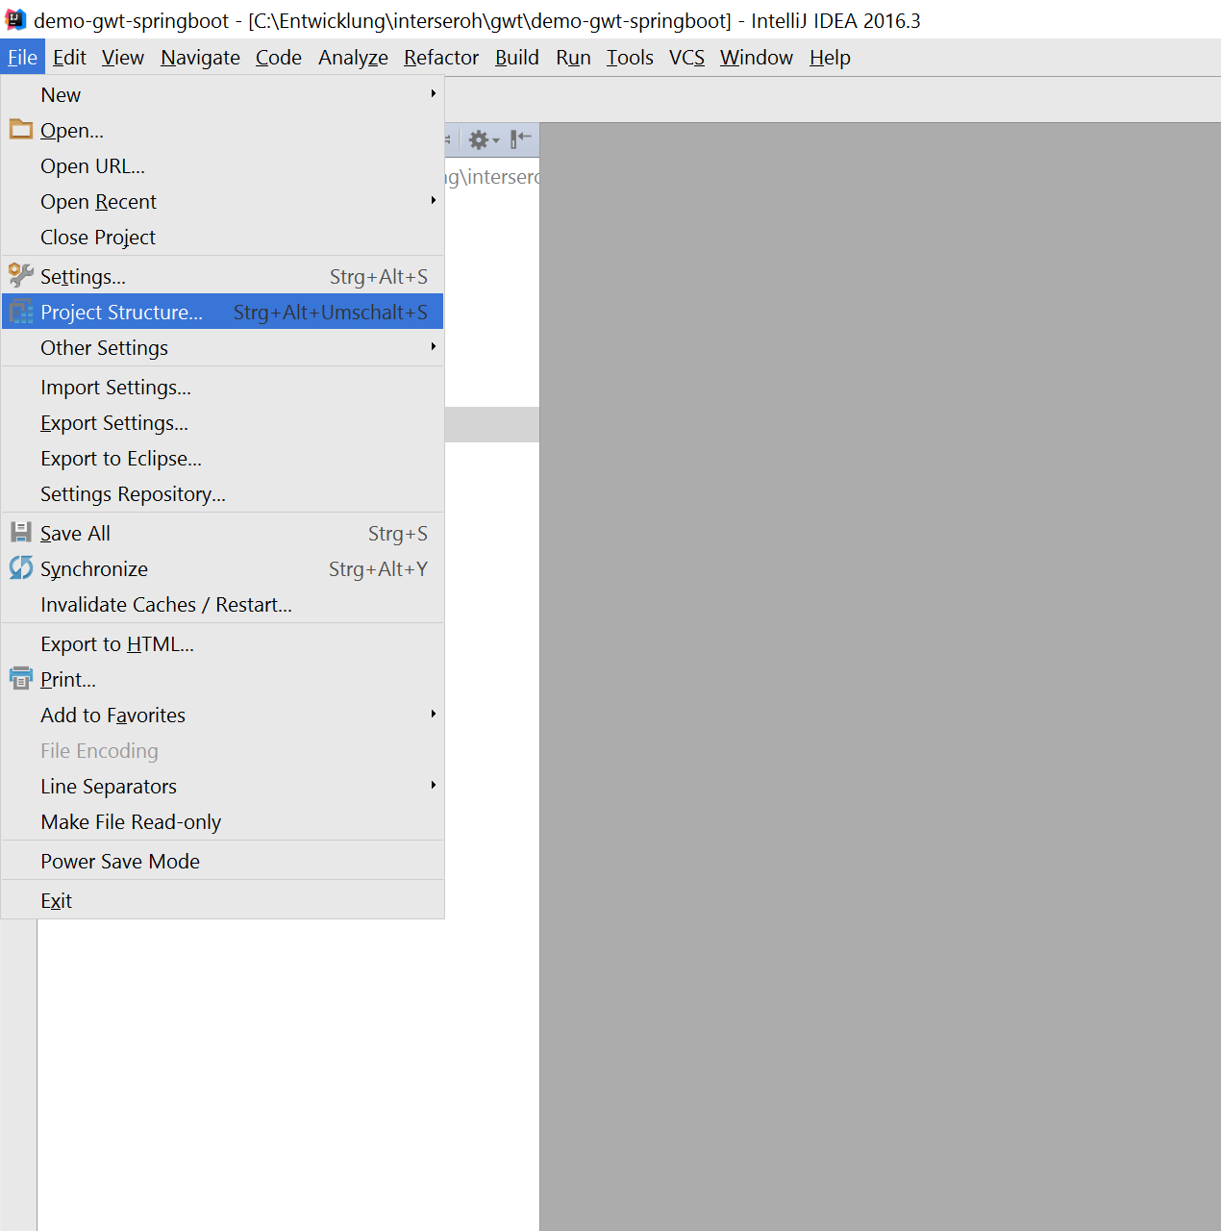Expand the Open Recent submenu arrow

coord(434,201)
